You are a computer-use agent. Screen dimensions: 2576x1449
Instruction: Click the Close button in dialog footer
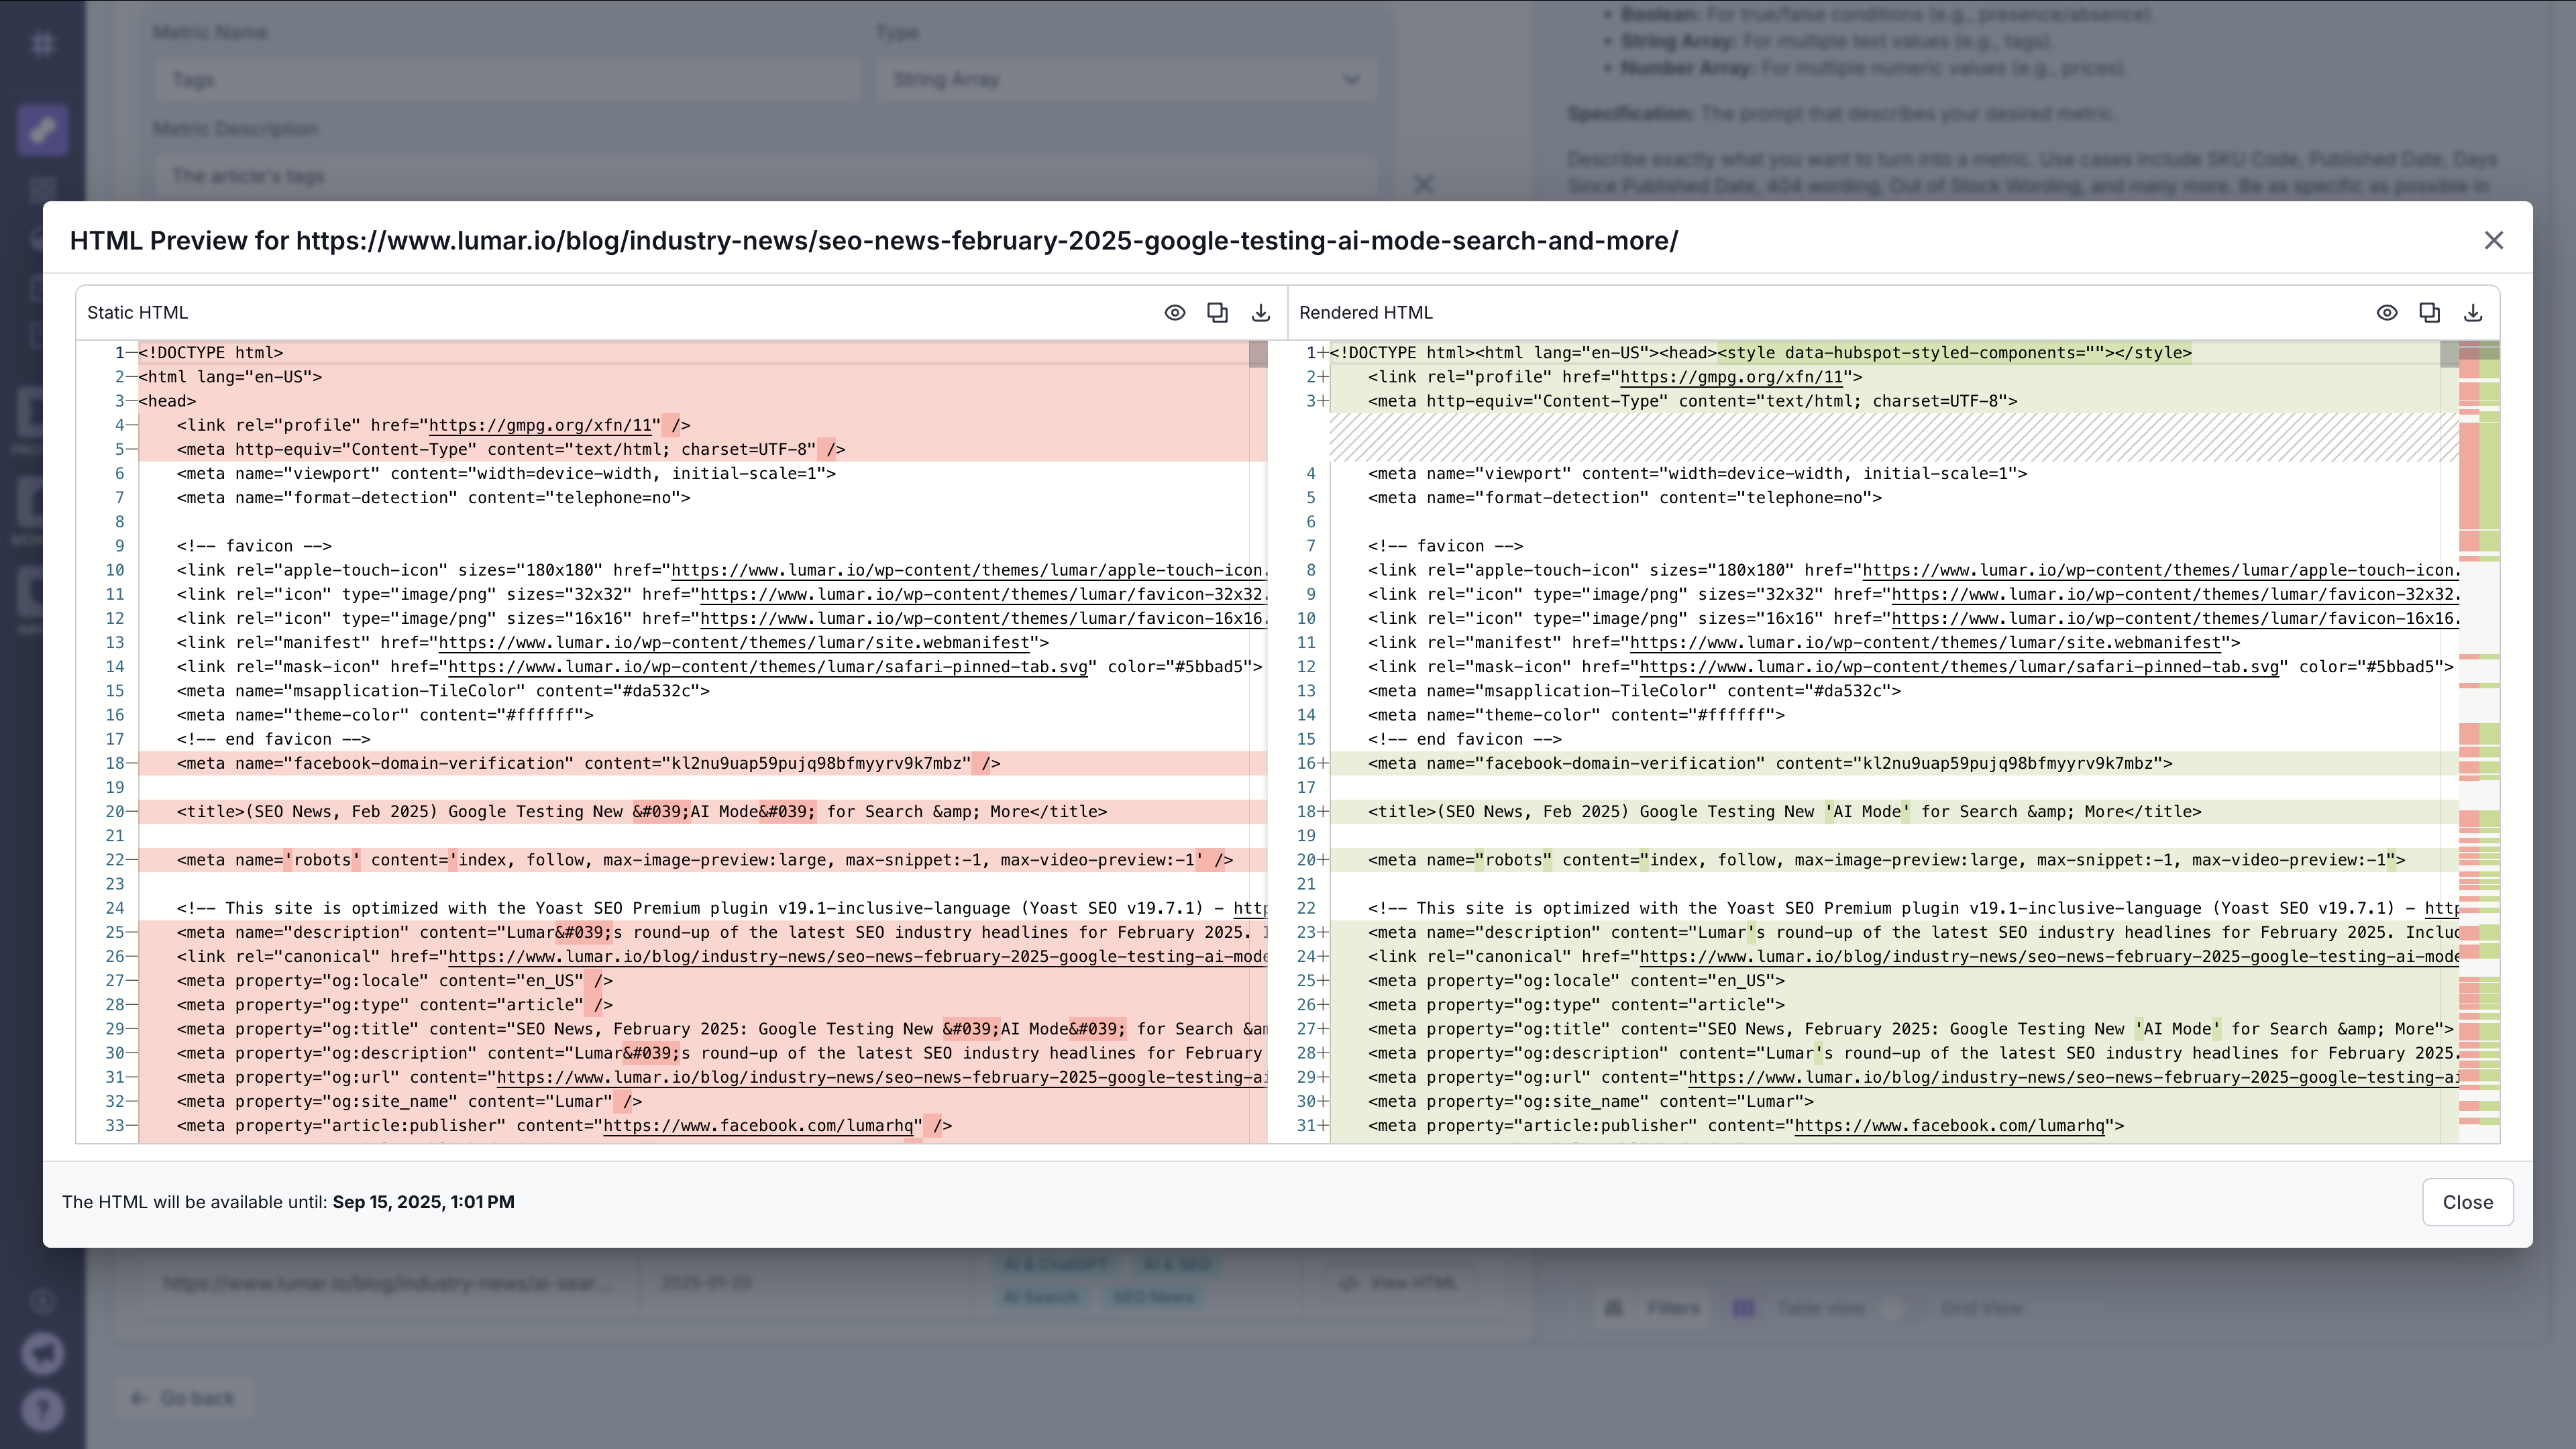(x=2468, y=1202)
